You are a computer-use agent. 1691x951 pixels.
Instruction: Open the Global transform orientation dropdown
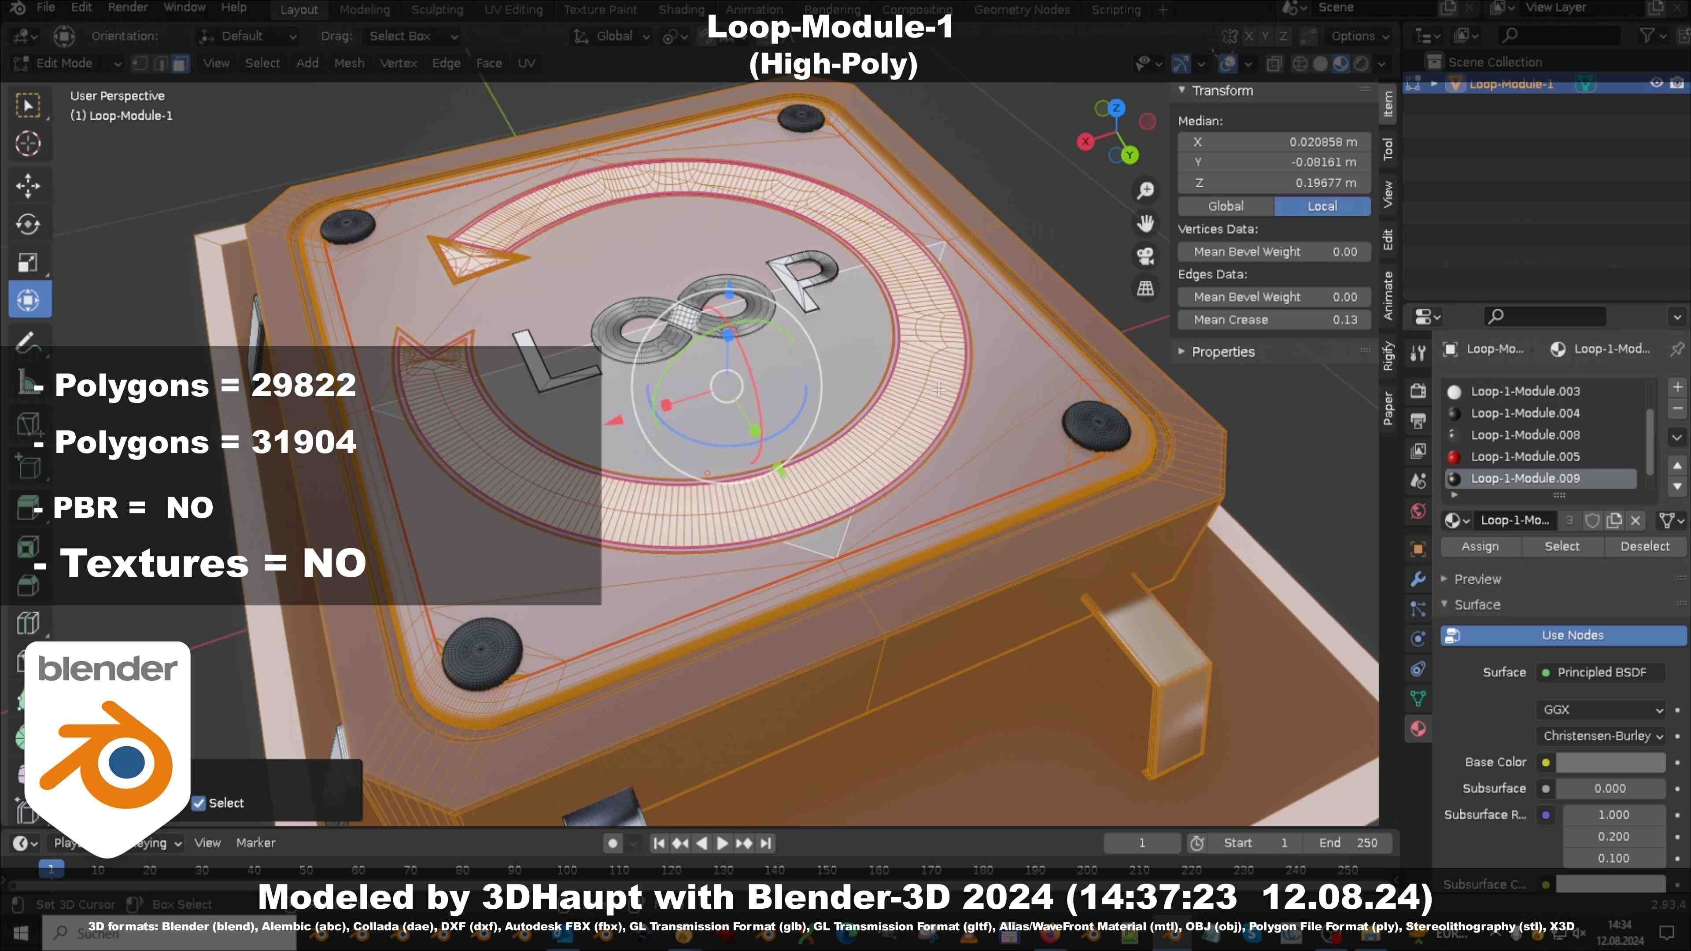click(613, 36)
